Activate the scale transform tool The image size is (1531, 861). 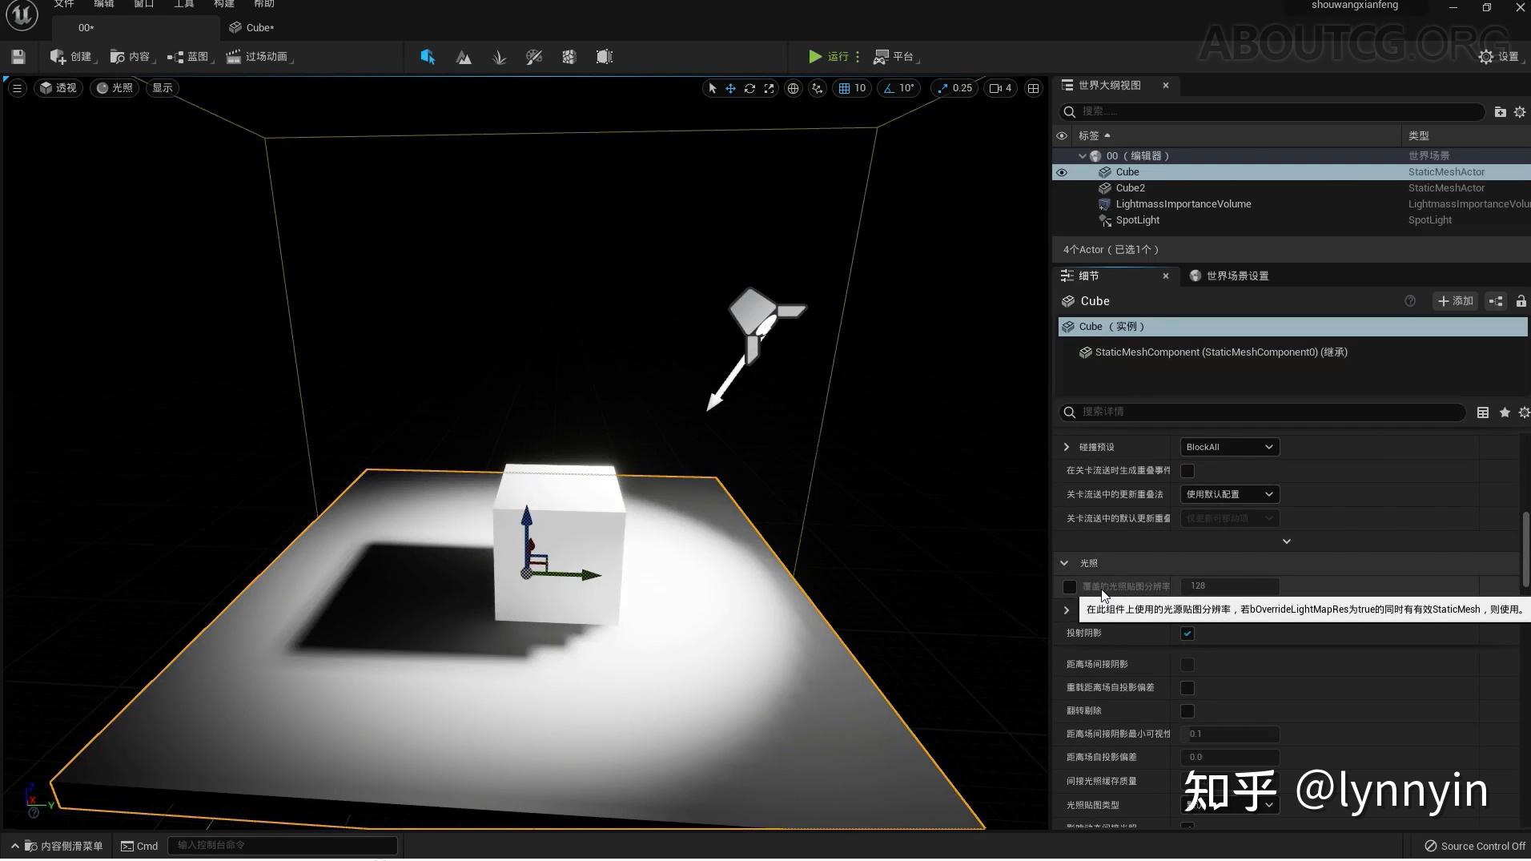769,88
